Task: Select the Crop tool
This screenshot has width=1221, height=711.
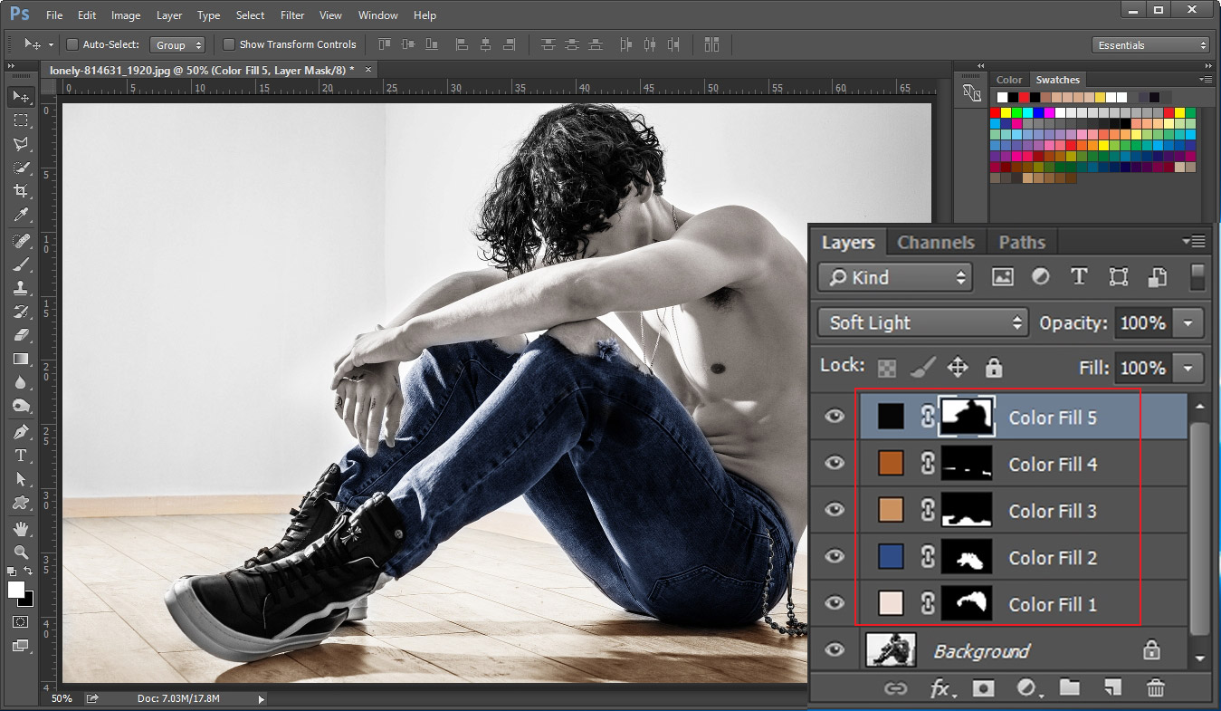Action: pos(21,191)
